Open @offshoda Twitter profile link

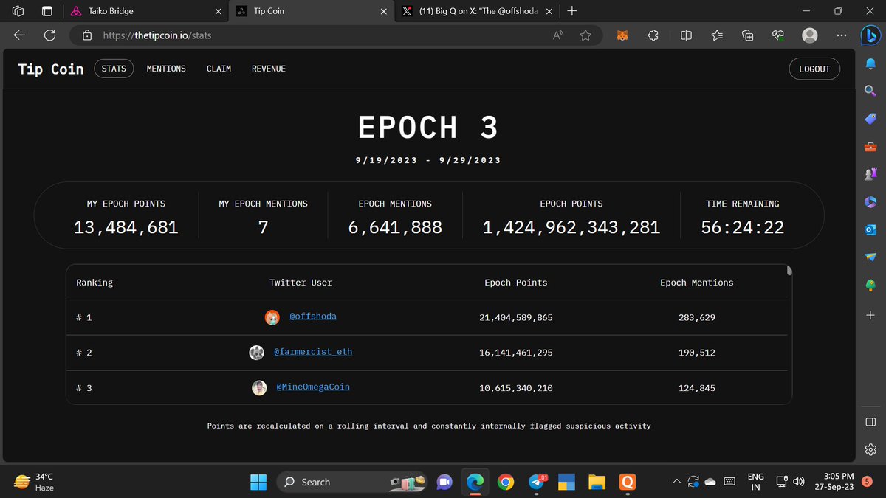(x=313, y=317)
